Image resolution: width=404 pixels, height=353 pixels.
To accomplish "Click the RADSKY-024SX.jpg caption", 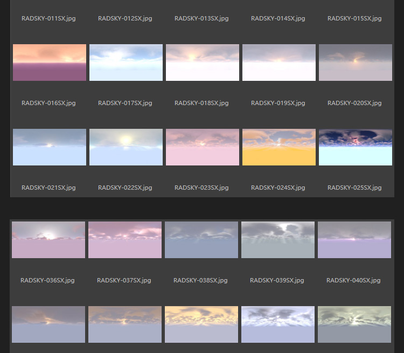I will click(x=278, y=188).
